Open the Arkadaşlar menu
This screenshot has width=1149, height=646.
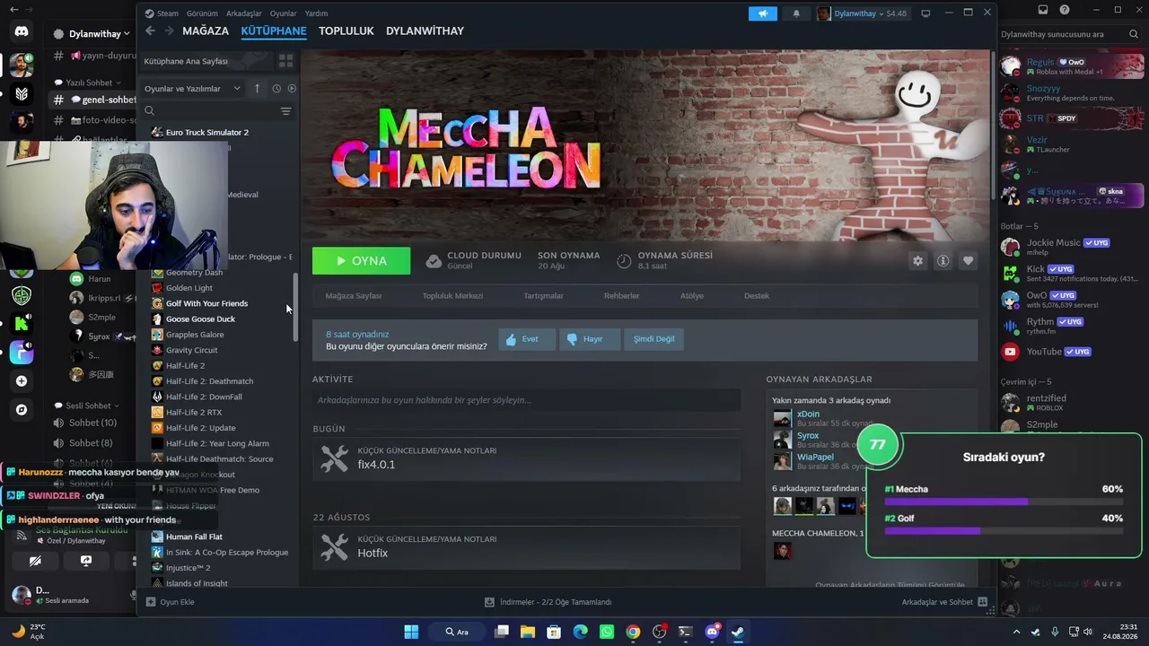click(x=244, y=13)
